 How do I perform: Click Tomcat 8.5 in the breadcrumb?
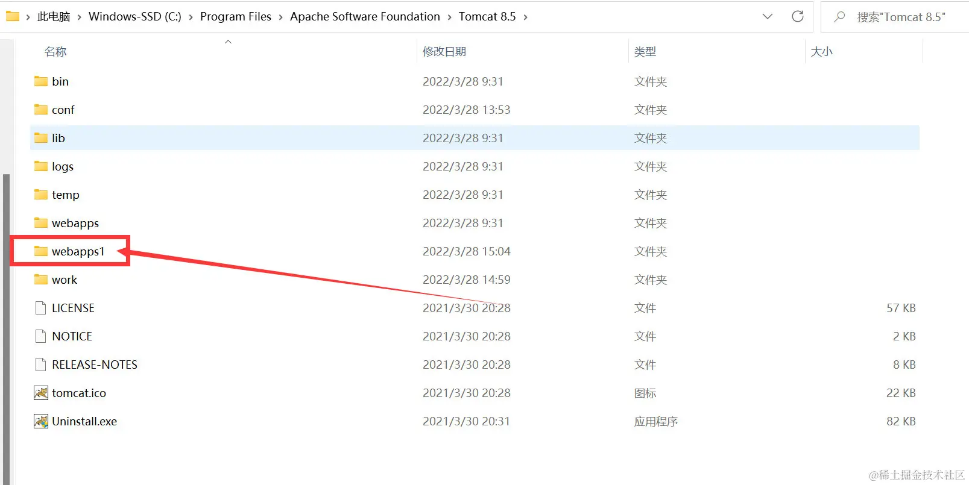[487, 17]
